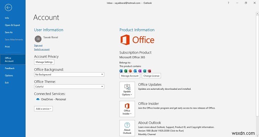Click the Office logo
This screenshot has height=137, width=259.
coord(137,40)
